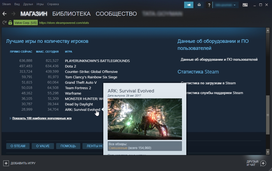Go back with the left arrow
The height and width of the screenshot is (171, 272).
[x=5, y=14]
